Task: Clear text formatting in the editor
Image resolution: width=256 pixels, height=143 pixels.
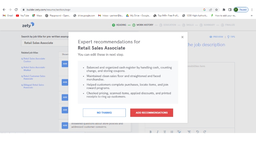Action: (x=189, y=132)
